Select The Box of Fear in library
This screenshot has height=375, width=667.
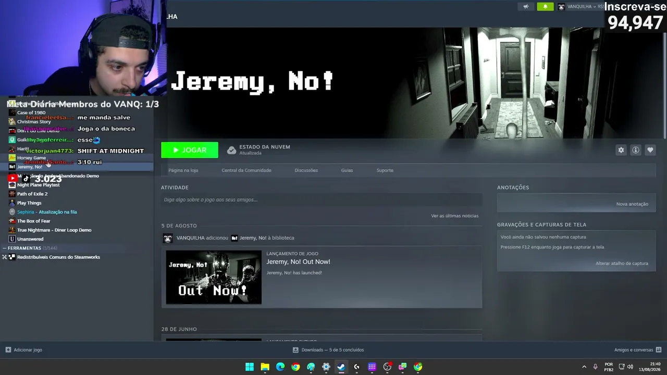click(x=34, y=221)
